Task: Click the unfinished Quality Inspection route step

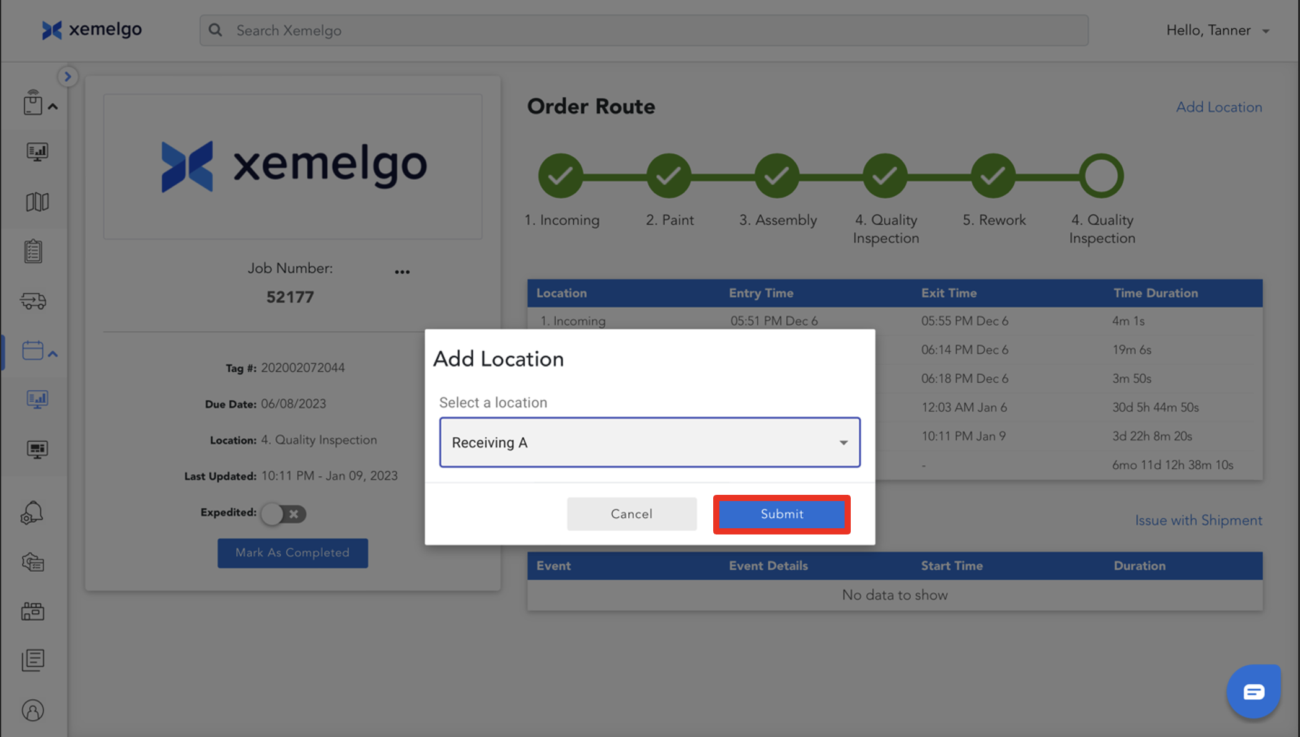Action: 1101,177
